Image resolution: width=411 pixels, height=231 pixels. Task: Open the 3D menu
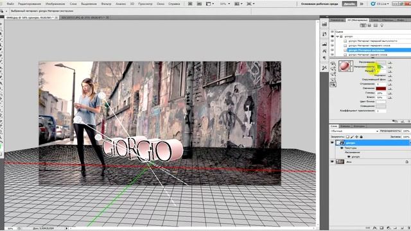point(132,4)
